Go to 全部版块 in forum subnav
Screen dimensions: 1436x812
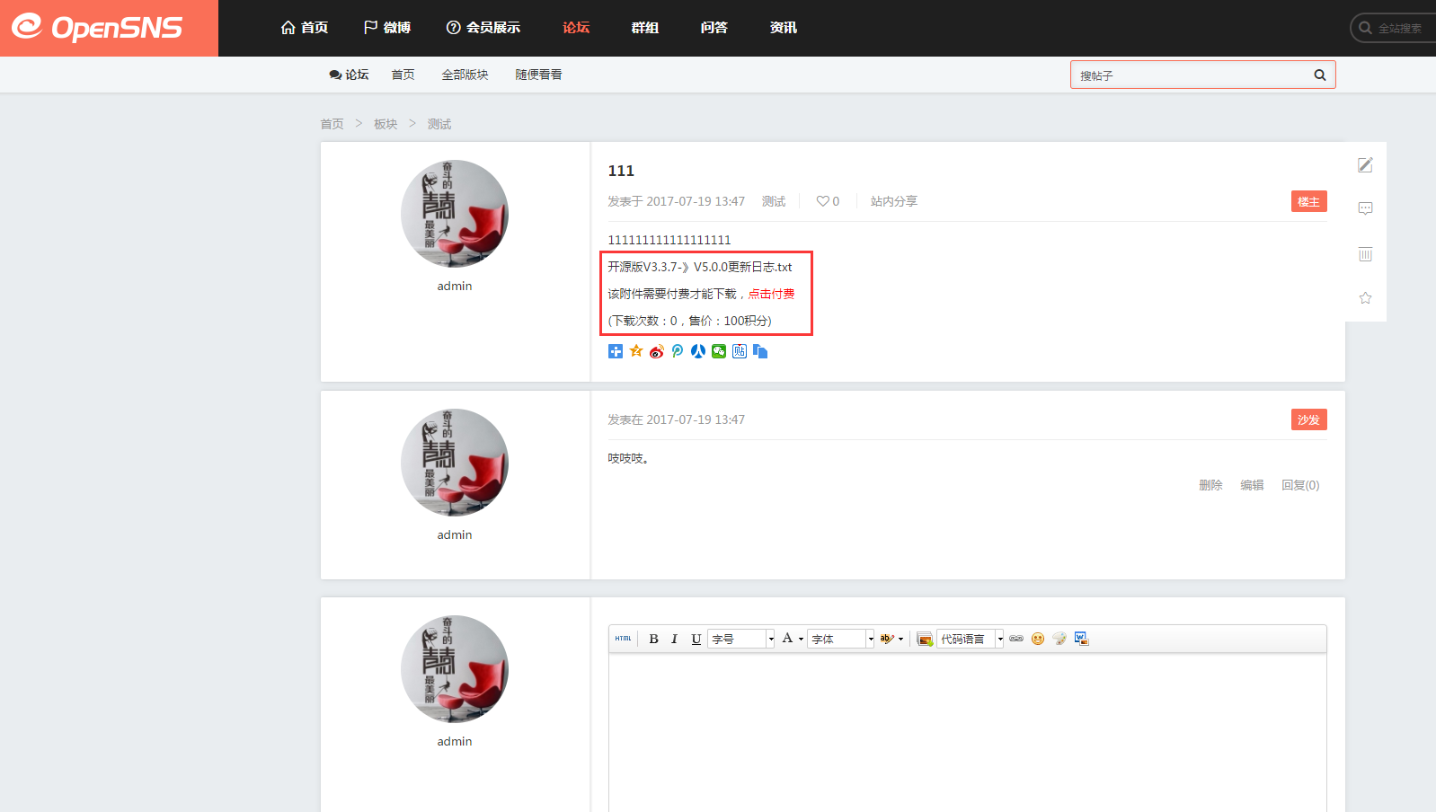tap(465, 75)
